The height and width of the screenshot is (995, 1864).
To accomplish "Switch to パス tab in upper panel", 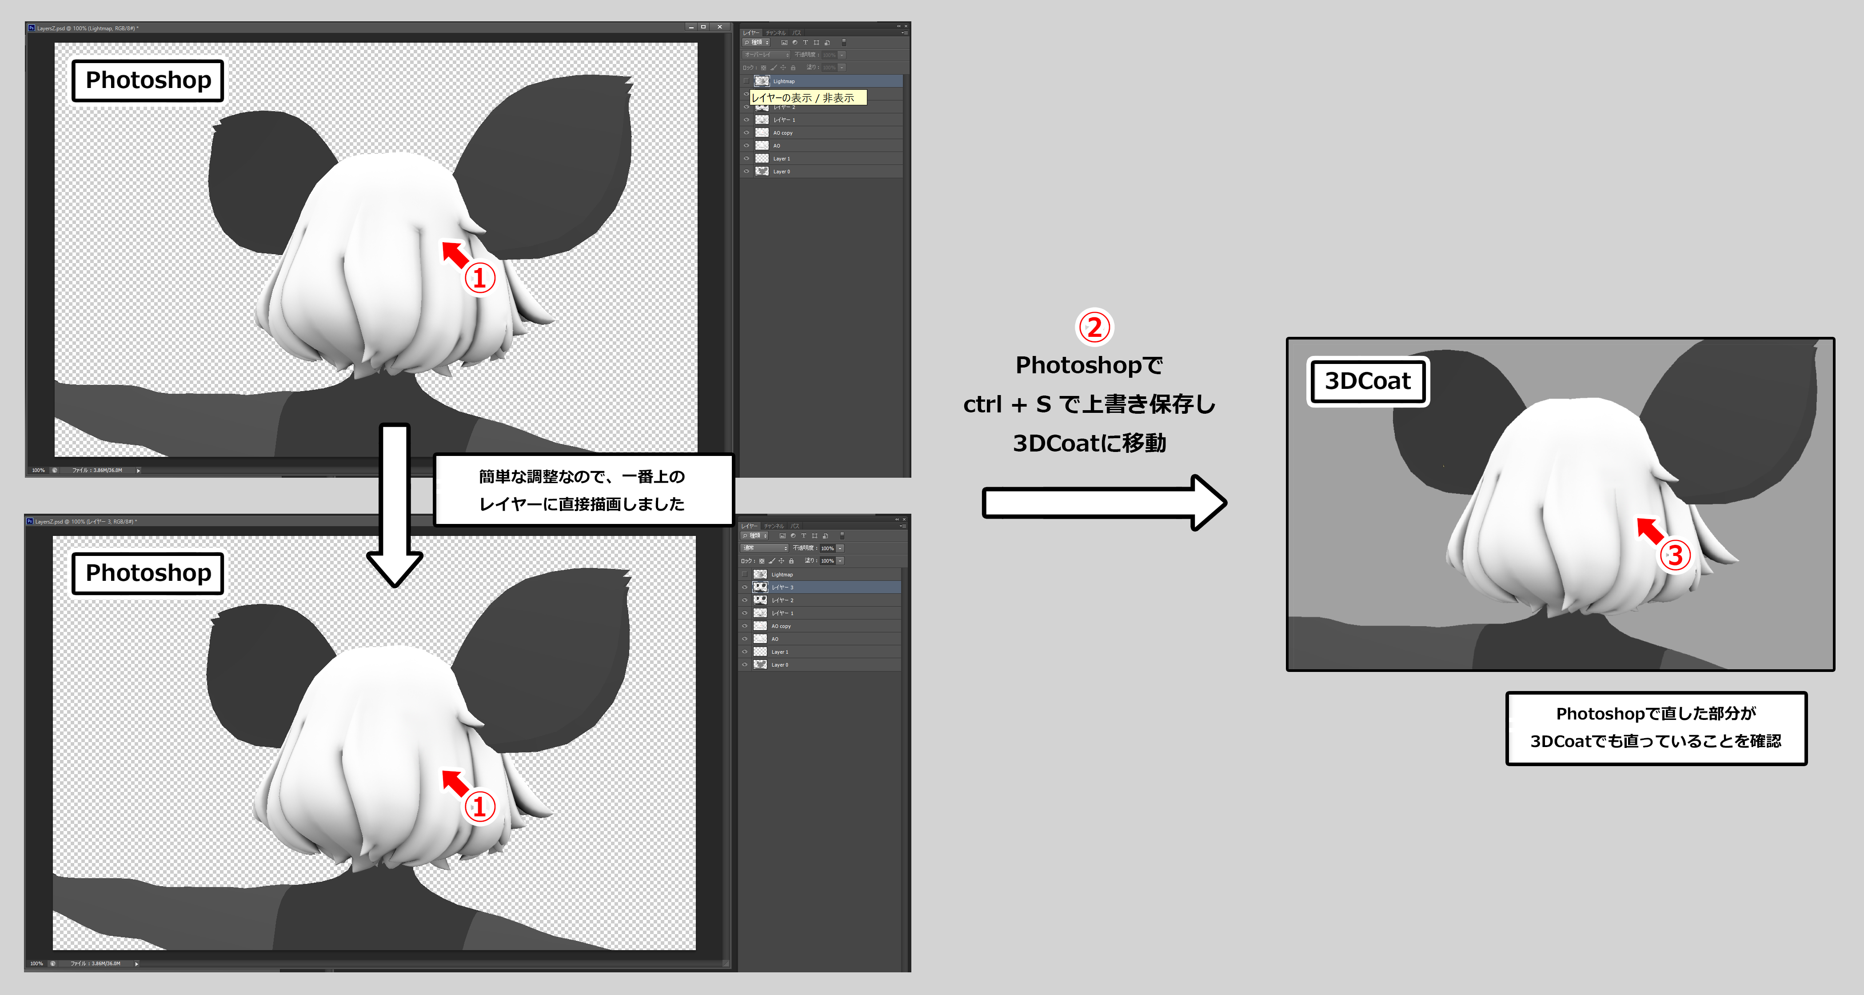I will tap(796, 32).
